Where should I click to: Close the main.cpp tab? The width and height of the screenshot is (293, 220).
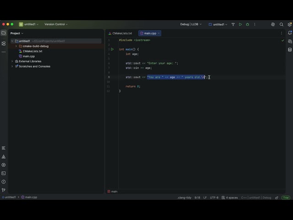pos(159,33)
